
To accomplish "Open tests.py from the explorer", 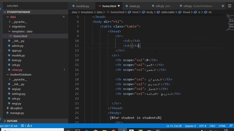I will [16, 60].
